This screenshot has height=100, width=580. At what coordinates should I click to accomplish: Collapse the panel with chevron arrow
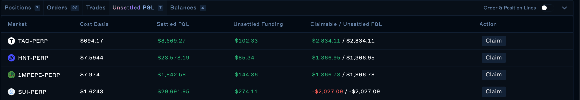564,8
